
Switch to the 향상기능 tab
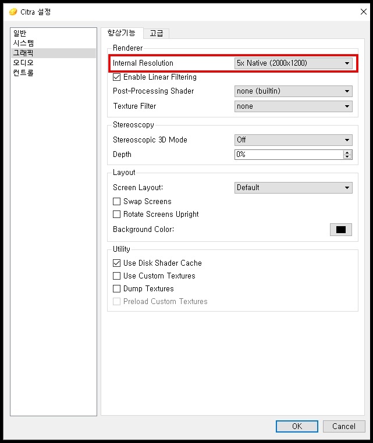pos(122,33)
